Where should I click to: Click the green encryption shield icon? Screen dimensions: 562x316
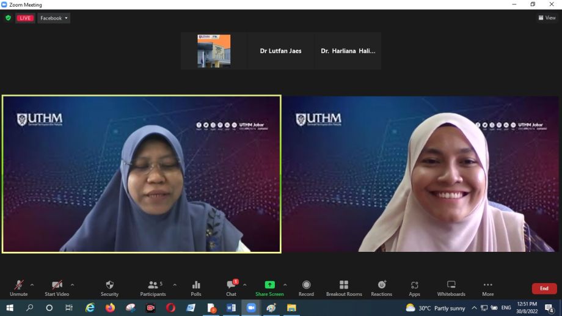[8, 18]
